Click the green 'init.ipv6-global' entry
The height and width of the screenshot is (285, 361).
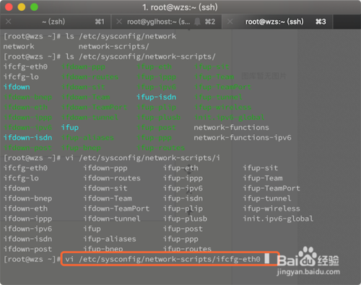click(229, 118)
